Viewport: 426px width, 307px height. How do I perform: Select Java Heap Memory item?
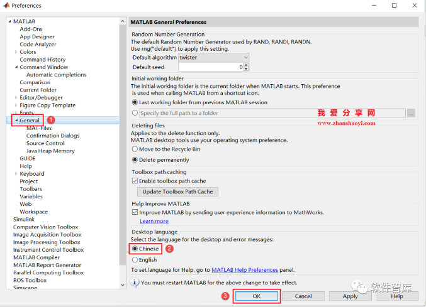tap(50, 151)
